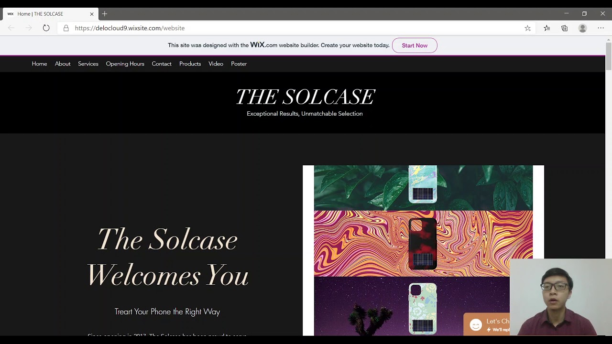Select the Home | THE SOLCASE tab
Screen dimensions: 612x344
[50, 14]
